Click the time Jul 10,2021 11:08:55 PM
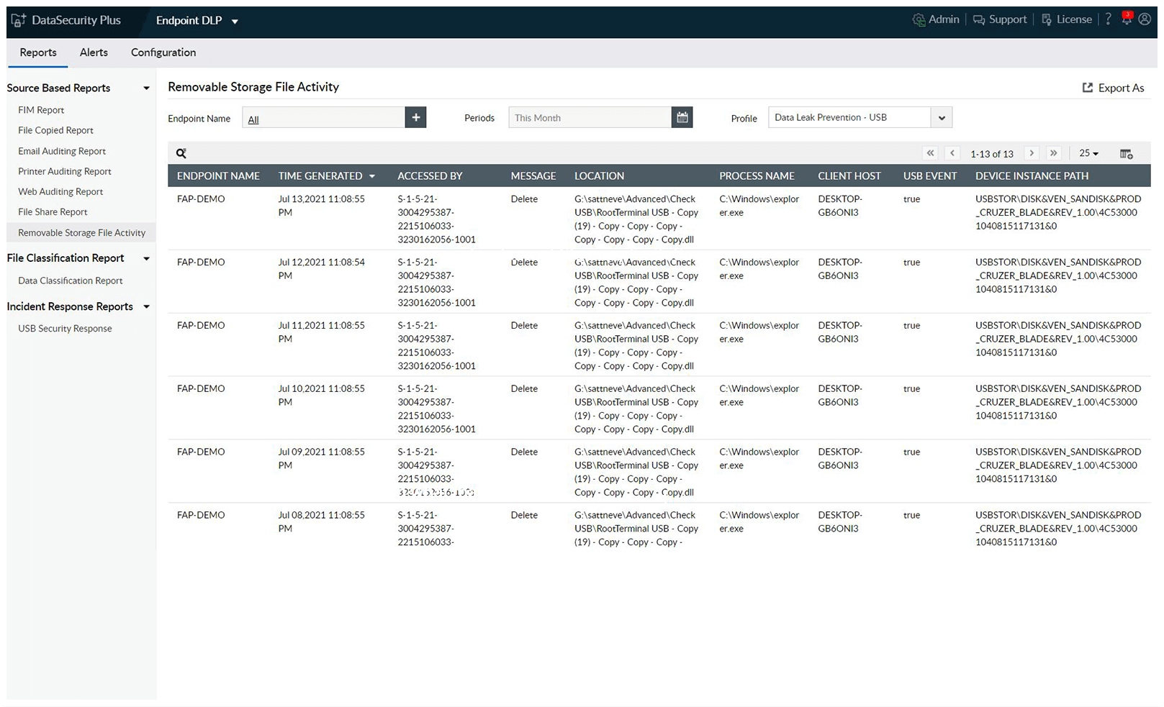Viewport: 1164px width, 707px height. [x=321, y=396]
